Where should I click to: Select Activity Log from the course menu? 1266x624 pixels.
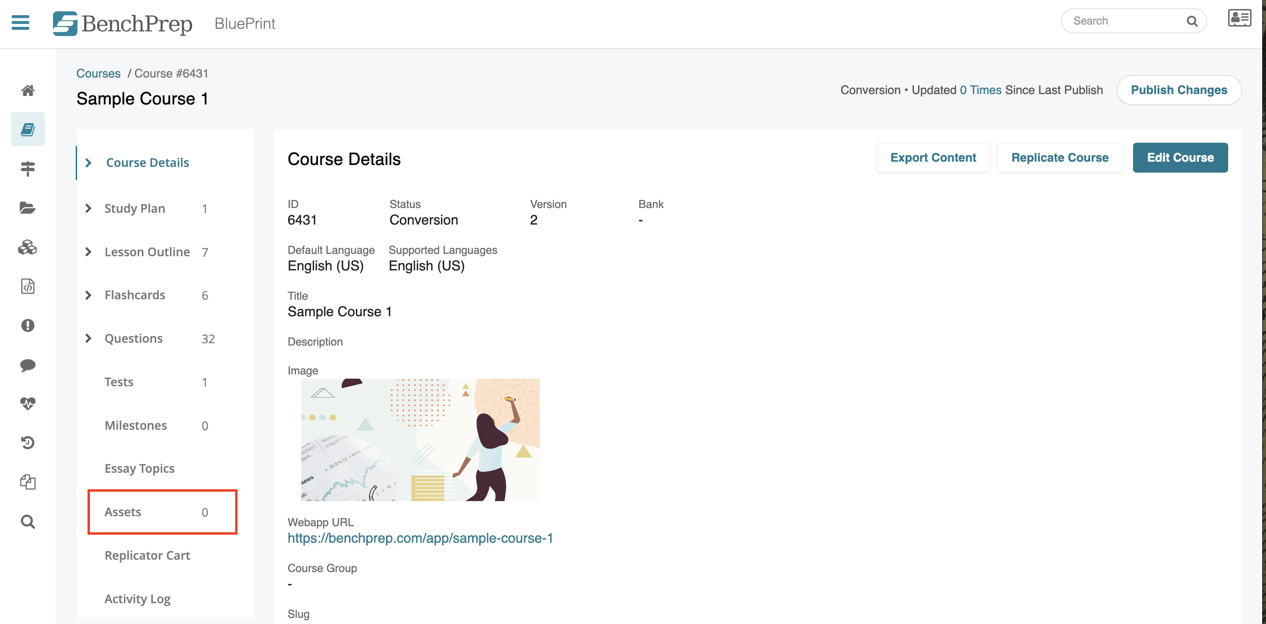click(137, 598)
